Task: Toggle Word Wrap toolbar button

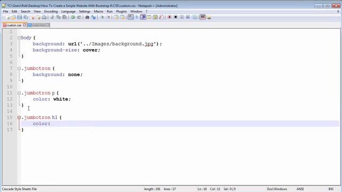Action: [x=130, y=17]
